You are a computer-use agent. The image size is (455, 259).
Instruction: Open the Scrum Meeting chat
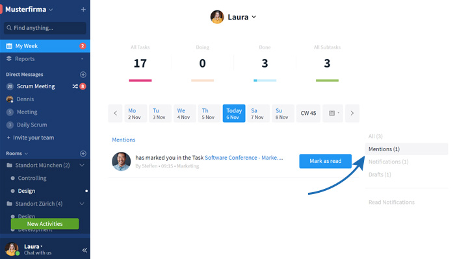[36, 86]
